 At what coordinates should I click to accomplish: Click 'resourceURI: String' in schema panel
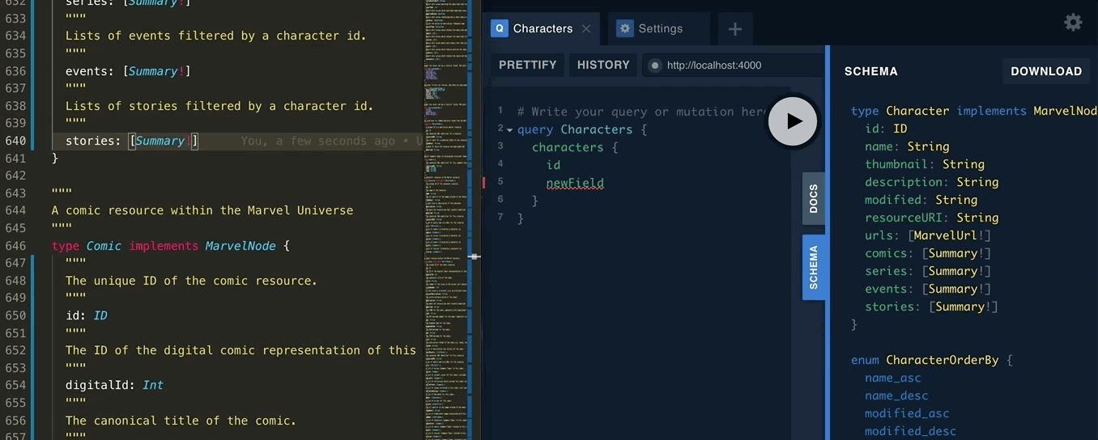[x=931, y=218]
